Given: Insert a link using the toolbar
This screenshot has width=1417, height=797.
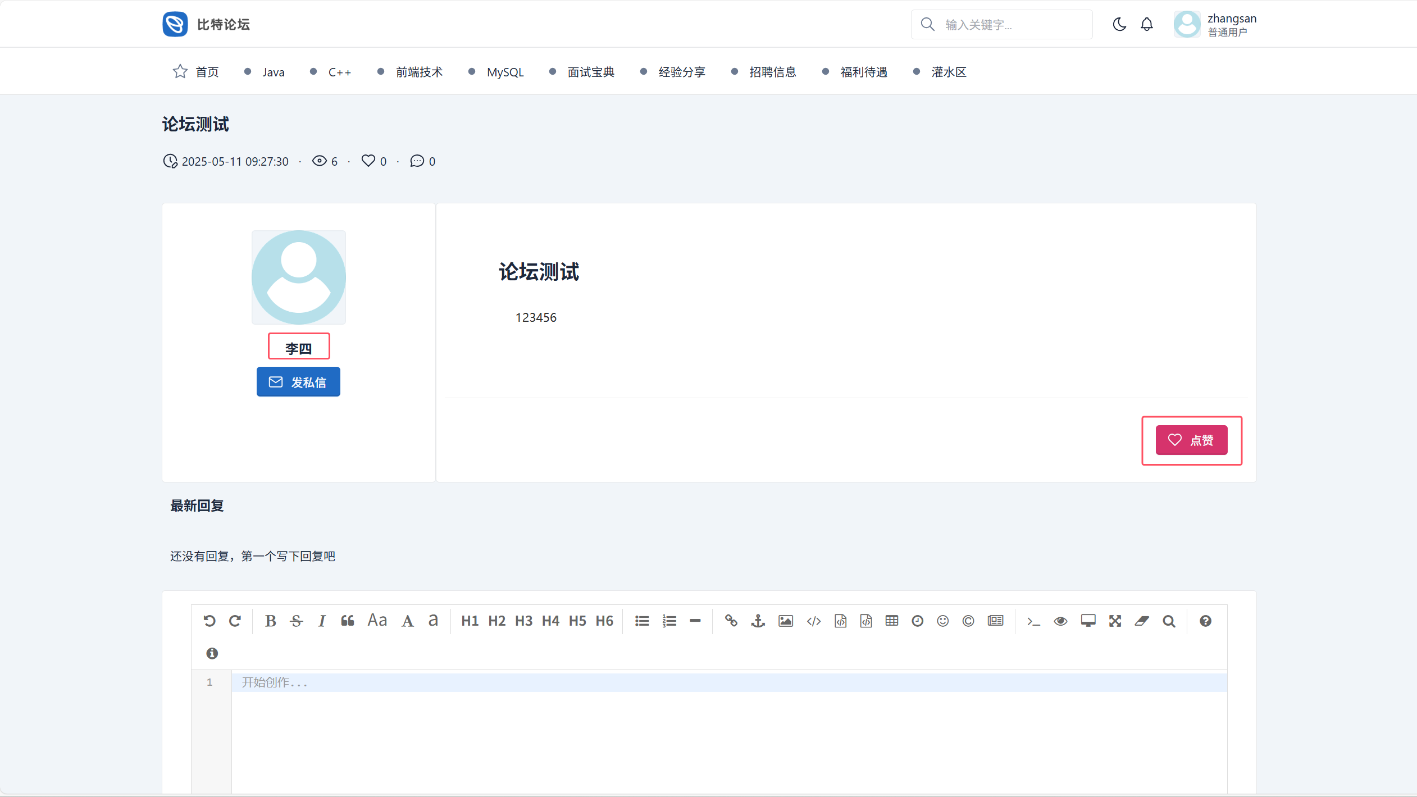Looking at the screenshot, I should [x=731, y=621].
